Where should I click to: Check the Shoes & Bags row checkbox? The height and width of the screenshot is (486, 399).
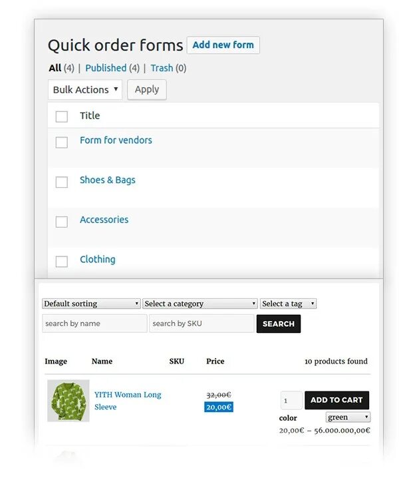[x=62, y=182]
